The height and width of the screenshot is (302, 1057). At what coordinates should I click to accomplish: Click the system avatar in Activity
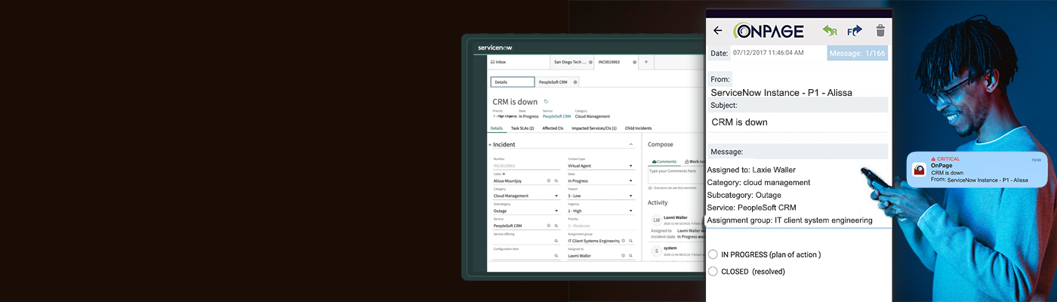click(657, 251)
